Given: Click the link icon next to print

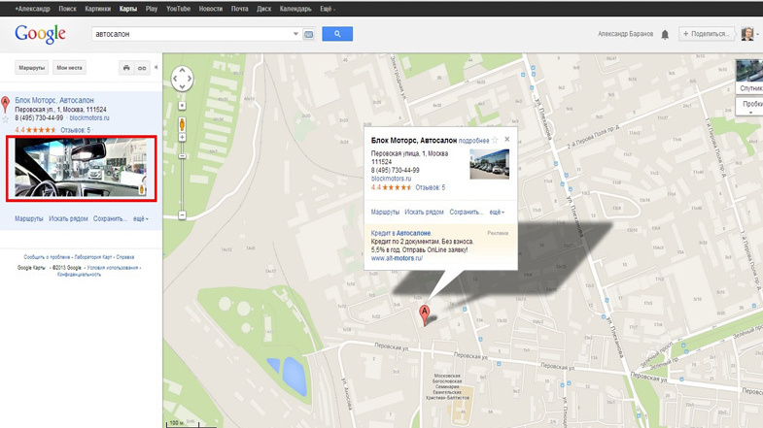Looking at the screenshot, I should point(142,68).
